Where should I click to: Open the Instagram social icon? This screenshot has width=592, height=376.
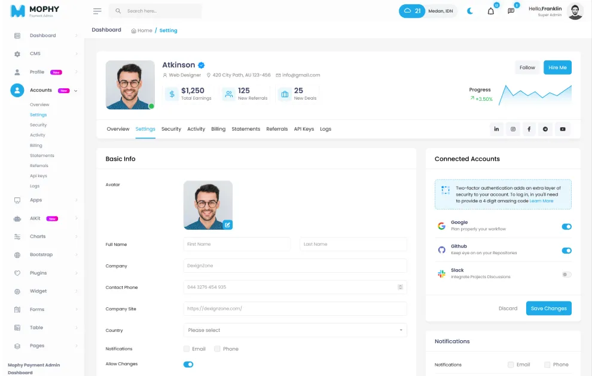[x=512, y=129]
